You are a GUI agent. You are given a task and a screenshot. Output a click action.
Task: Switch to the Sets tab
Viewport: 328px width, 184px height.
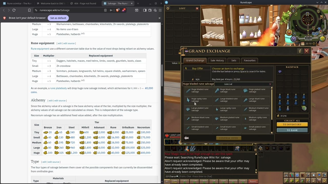point(234,61)
